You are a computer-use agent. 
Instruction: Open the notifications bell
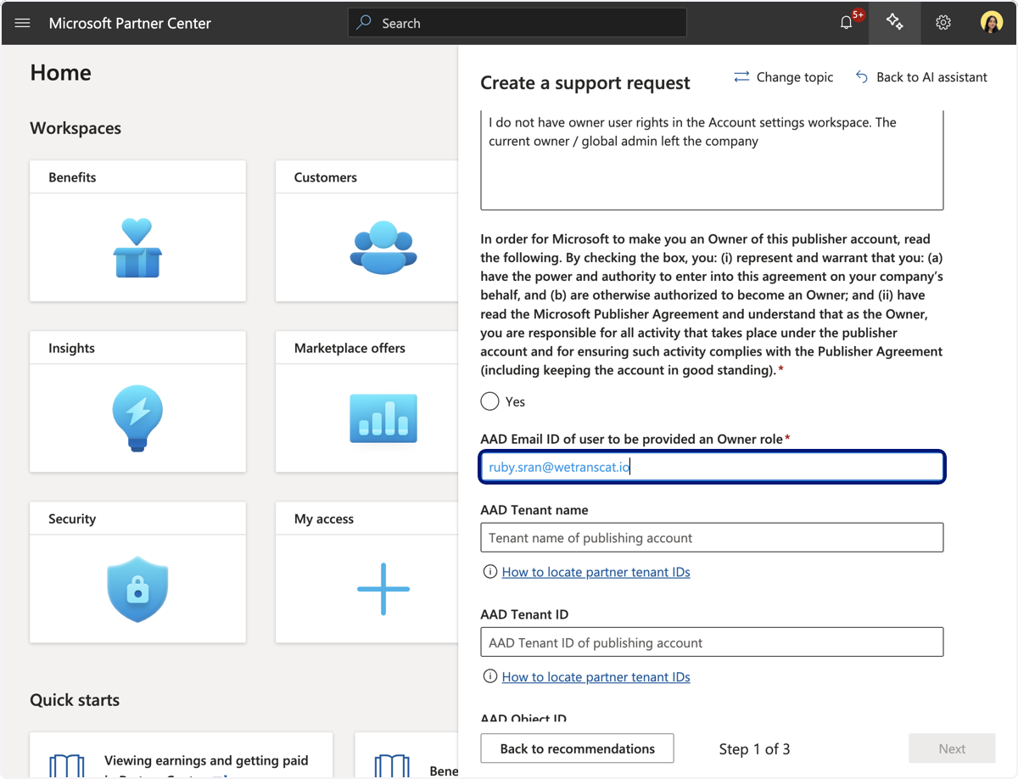click(847, 23)
